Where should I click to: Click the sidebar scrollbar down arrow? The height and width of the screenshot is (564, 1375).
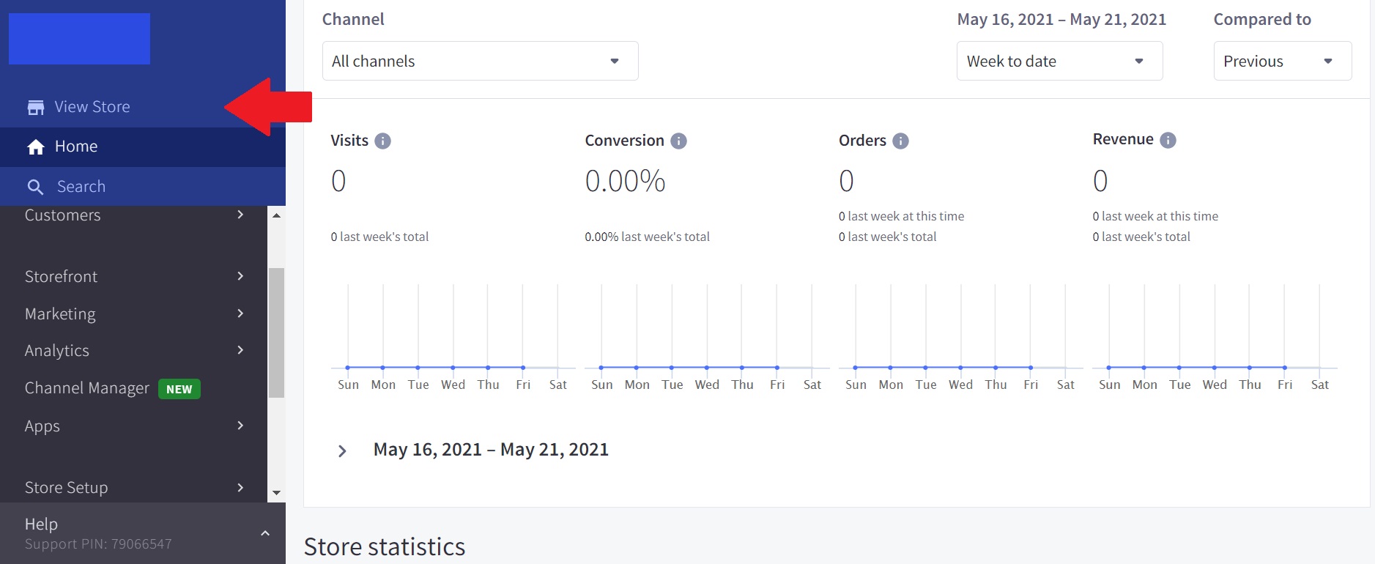(276, 493)
